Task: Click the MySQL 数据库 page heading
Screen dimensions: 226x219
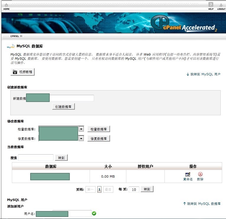Action: (x=30, y=46)
